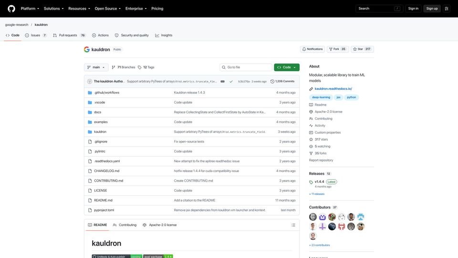Click The kauldron Authors commit avatar

pos(90,81)
